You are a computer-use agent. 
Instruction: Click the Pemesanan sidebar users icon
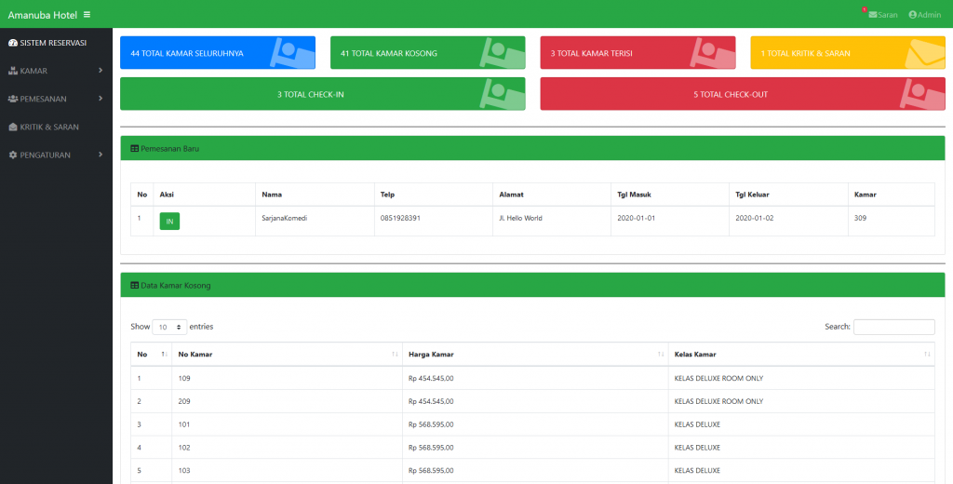(x=13, y=99)
